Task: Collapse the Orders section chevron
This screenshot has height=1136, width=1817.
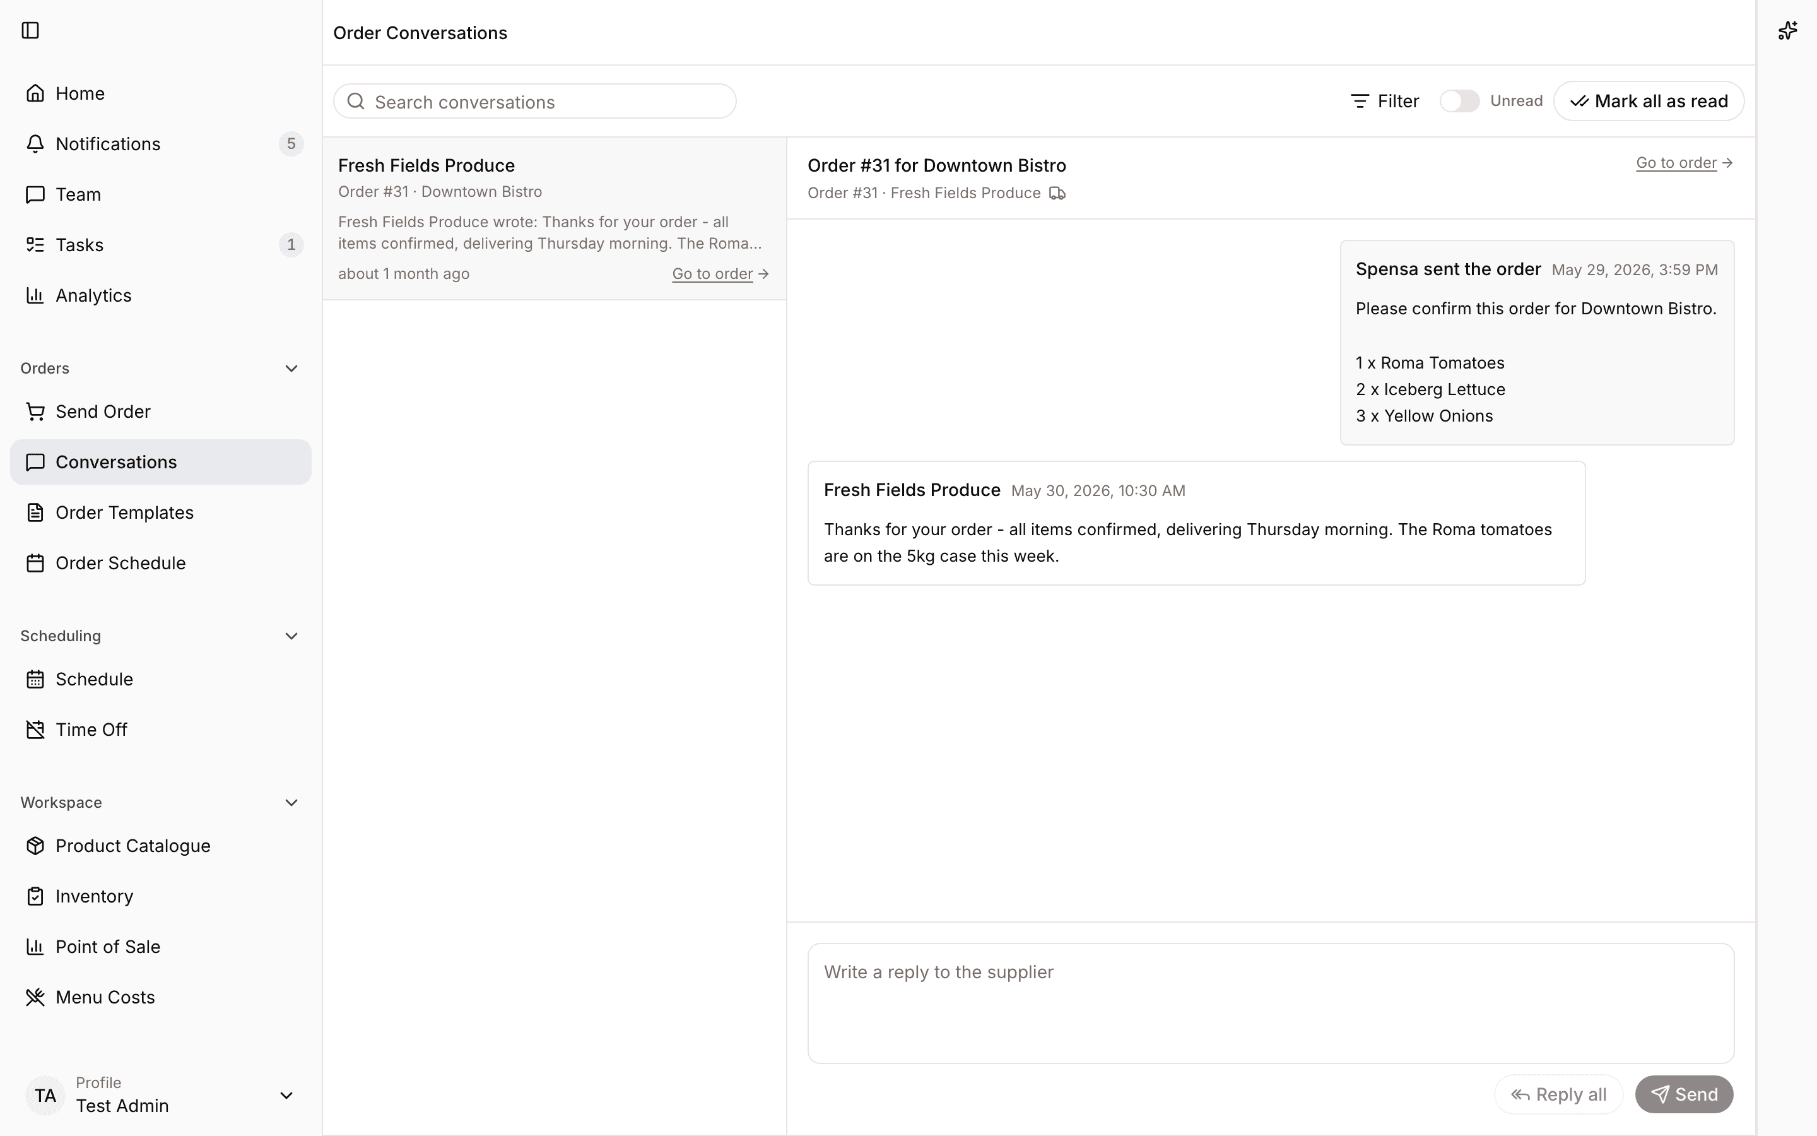Action: 291,368
